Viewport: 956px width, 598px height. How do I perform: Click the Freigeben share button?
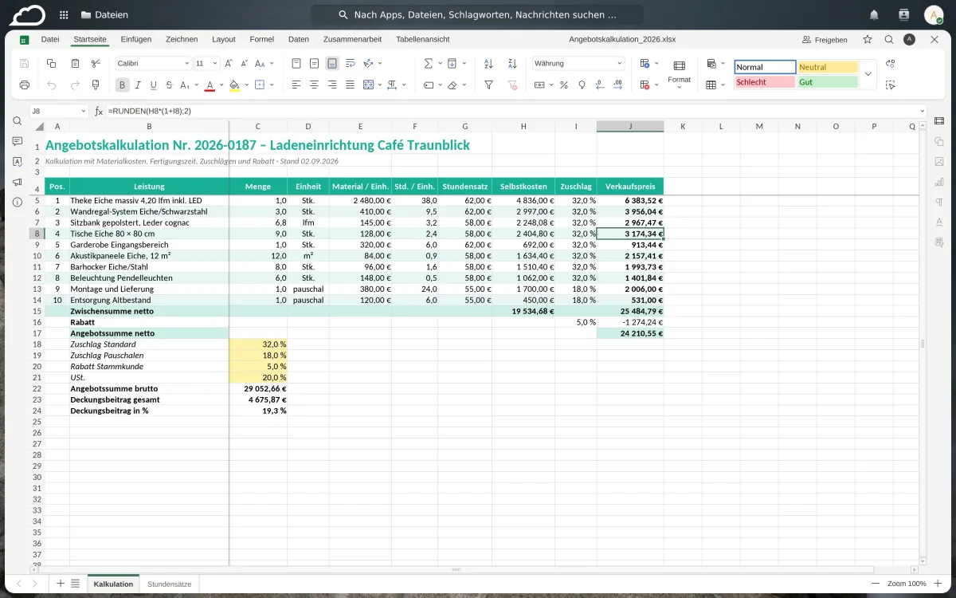tap(825, 39)
